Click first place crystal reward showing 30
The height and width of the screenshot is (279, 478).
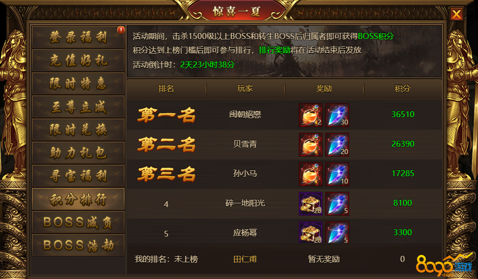pos(337,115)
